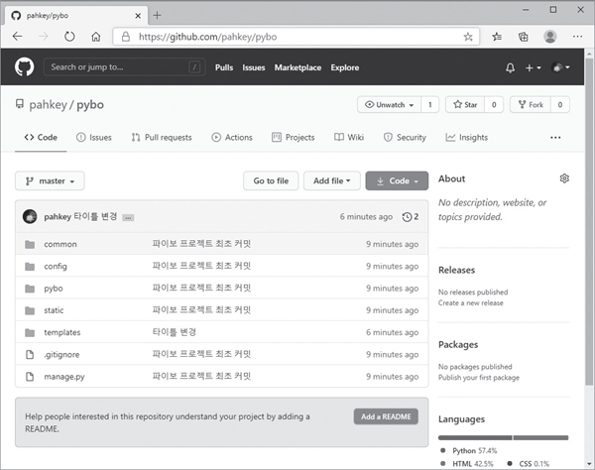The width and height of the screenshot is (595, 470).
Task: Click in the Search or jump to field
Action: 125,67
